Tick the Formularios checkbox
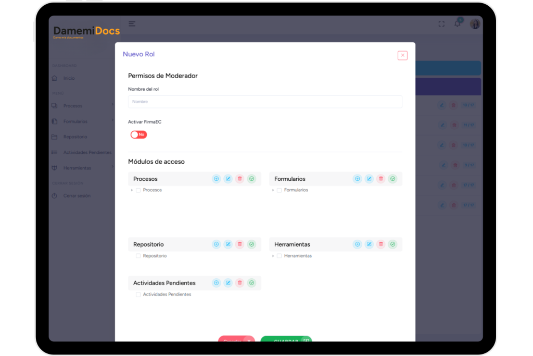 (x=279, y=190)
